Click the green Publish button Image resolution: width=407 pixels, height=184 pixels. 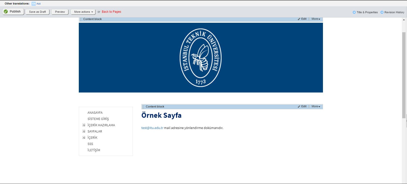coord(13,12)
